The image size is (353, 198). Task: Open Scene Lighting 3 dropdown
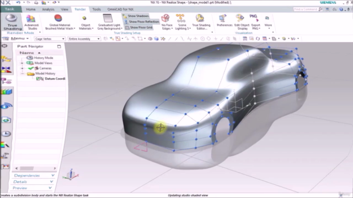183,22
